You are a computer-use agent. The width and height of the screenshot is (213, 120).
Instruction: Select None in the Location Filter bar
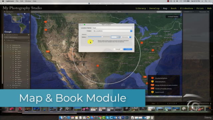(x=119, y=12)
